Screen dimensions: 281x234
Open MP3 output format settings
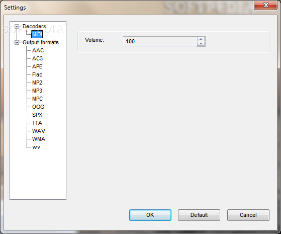[37, 91]
